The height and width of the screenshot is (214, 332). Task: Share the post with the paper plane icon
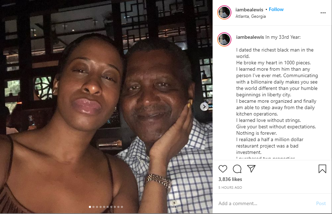[x=251, y=169]
